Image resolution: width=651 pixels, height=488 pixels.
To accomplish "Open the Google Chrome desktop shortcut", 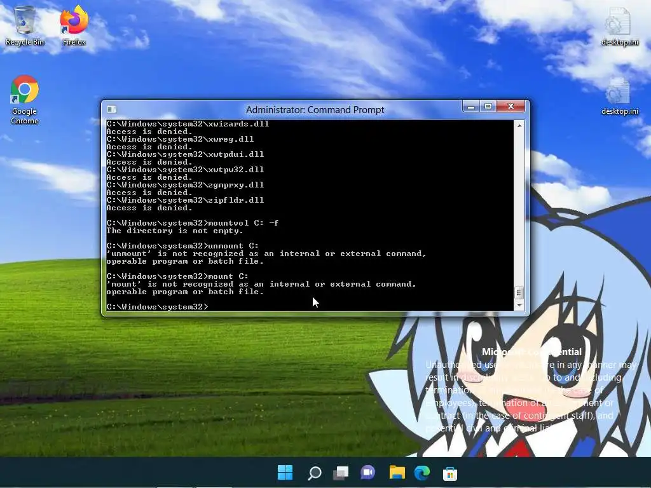I will click(25, 100).
